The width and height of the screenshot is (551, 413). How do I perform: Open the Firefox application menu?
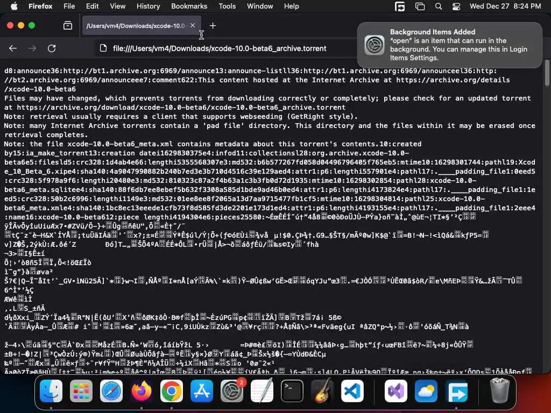[40, 6]
